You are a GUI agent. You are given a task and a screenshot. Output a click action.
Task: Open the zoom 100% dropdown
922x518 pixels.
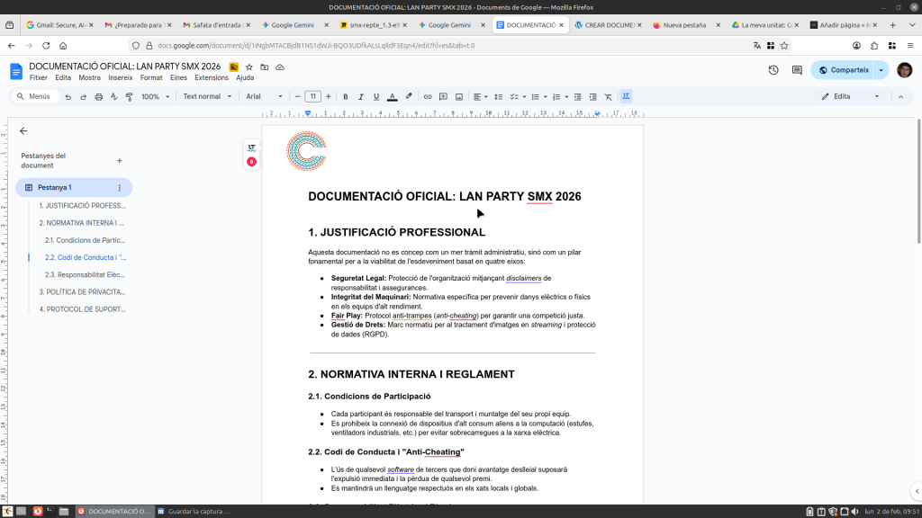(x=154, y=96)
